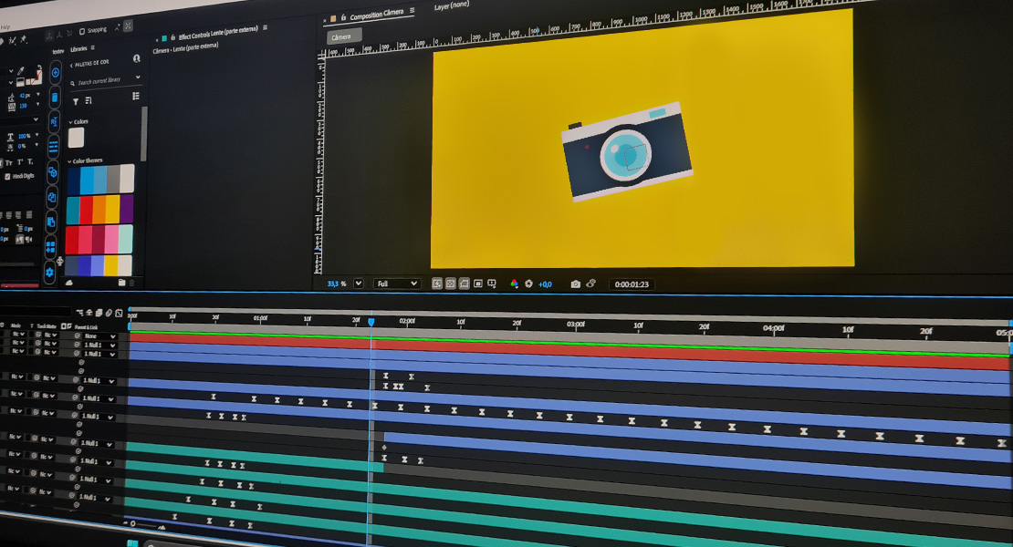Click the Windows Start icon on taskbar
The height and width of the screenshot is (547, 1013).
132,543
